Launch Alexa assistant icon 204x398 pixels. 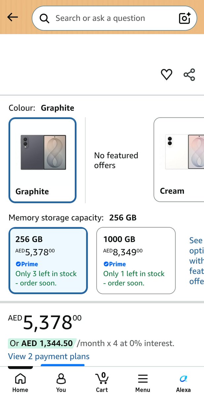[183, 383]
